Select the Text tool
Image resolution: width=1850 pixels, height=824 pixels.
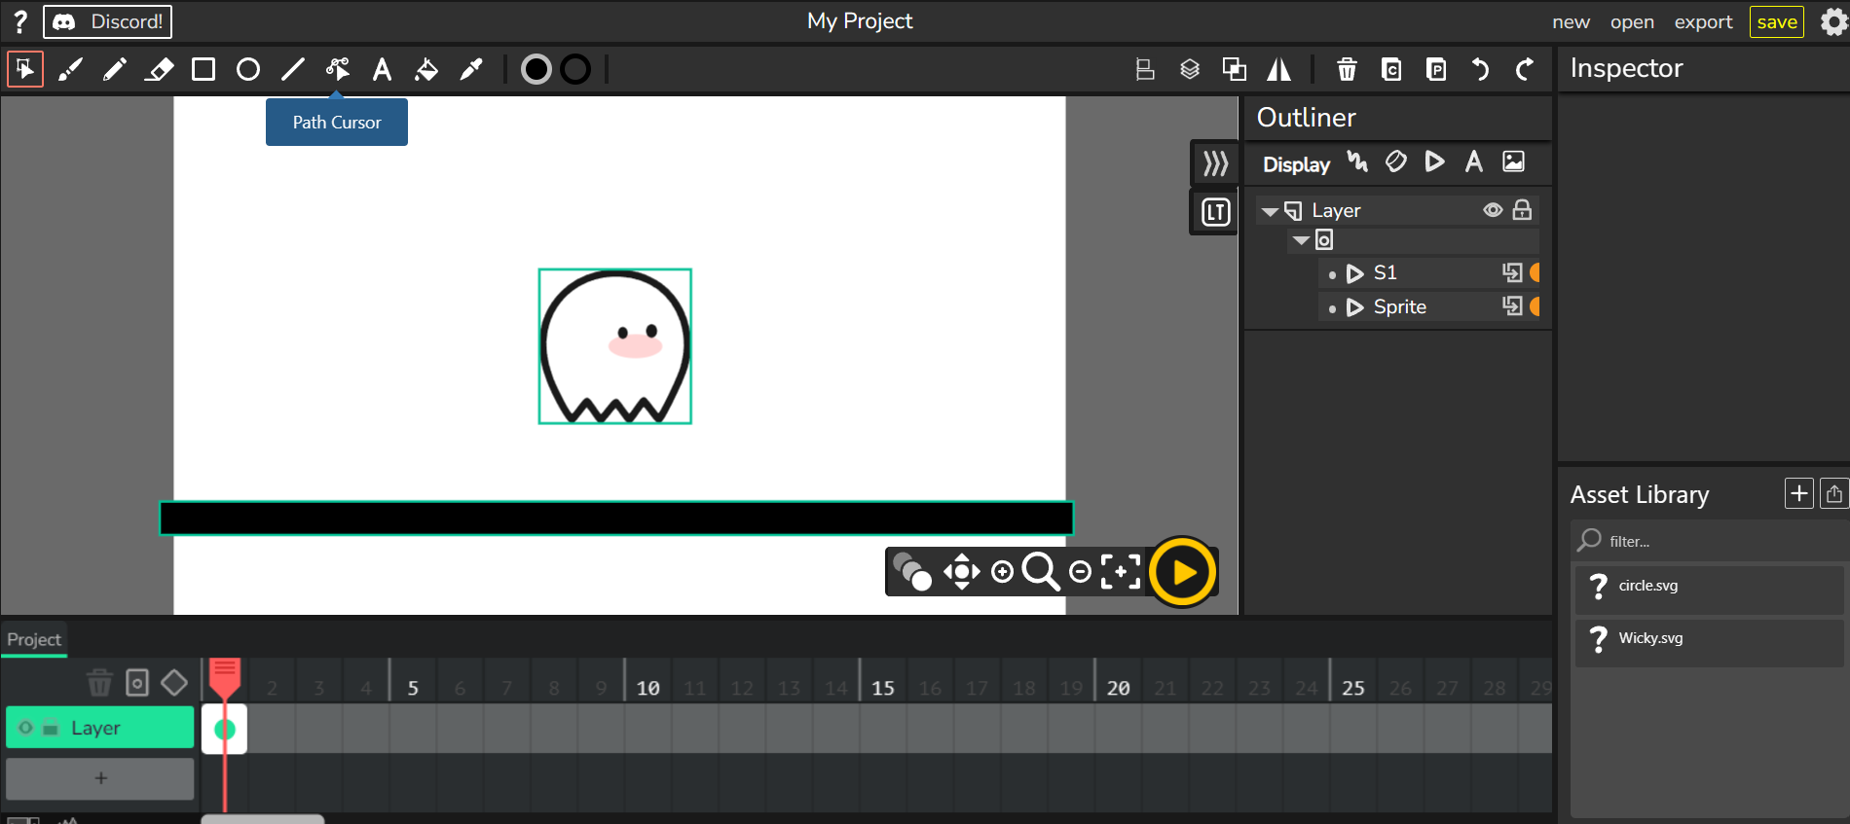pyautogui.click(x=382, y=69)
